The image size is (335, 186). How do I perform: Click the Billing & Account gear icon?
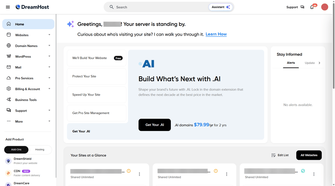click(x=9, y=89)
